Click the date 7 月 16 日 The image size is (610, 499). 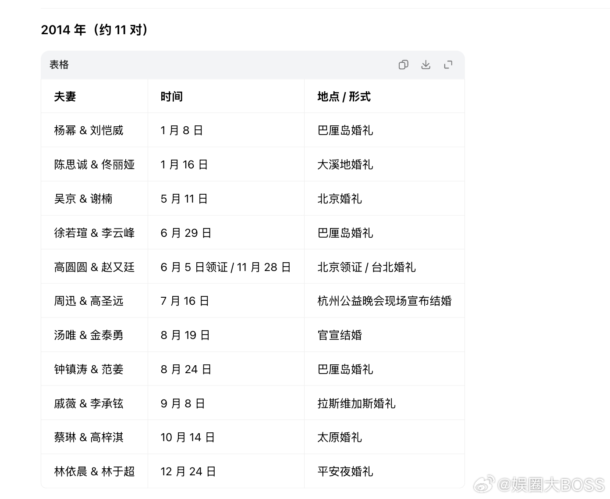click(x=184, y=301)
